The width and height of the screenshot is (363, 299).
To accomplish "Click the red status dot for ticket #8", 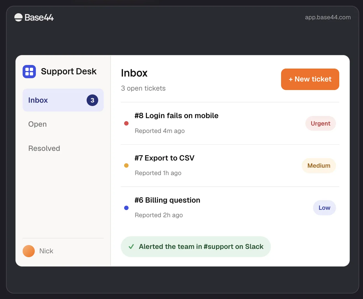I will point(126,123).
